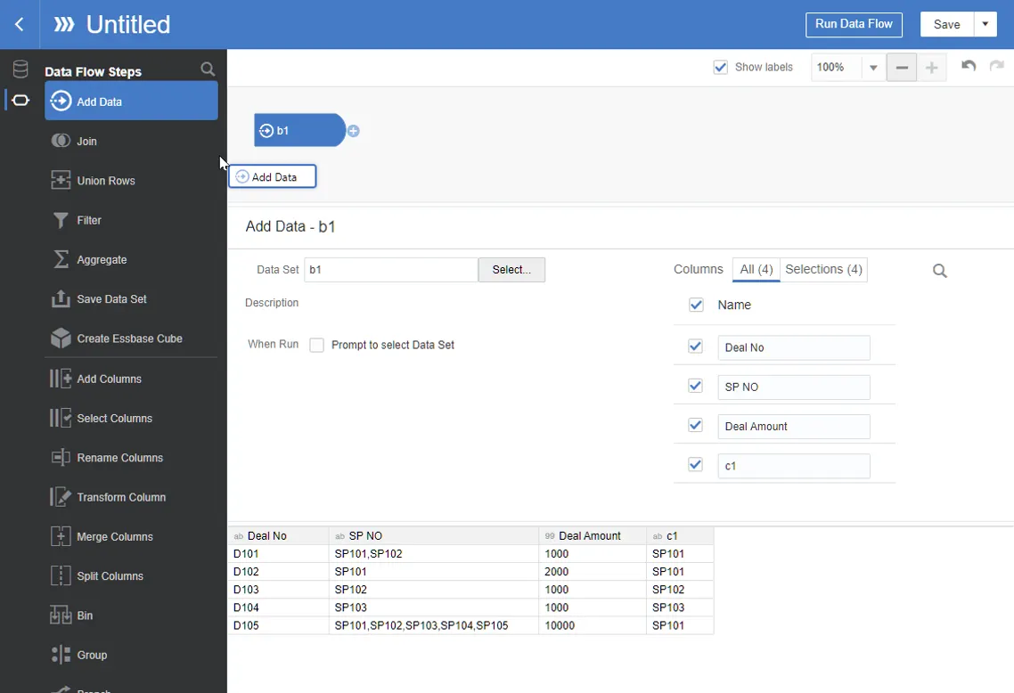The height and width of the screenshot is (693, 1014).
Task: Click the Run Data Flow button
Action: 854,25
